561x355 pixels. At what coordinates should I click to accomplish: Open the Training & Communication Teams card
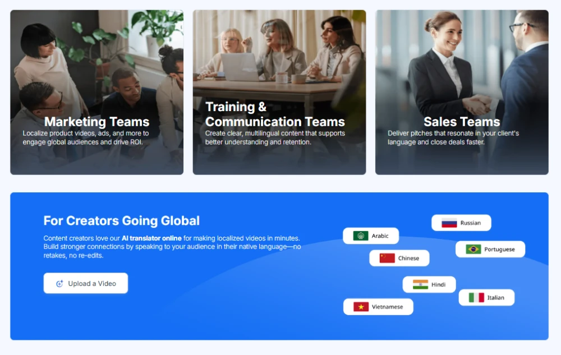[x=279, y=92]
